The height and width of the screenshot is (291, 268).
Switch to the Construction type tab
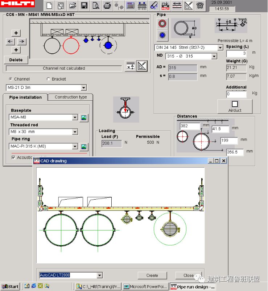(x=71, y=97)
